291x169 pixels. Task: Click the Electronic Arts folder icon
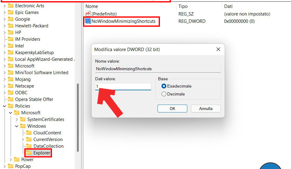pos(11,6)
